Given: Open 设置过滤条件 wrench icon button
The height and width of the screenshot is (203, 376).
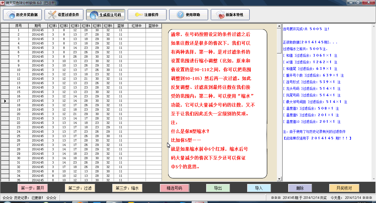Looking at the screenshot, I should pos(52,15).
